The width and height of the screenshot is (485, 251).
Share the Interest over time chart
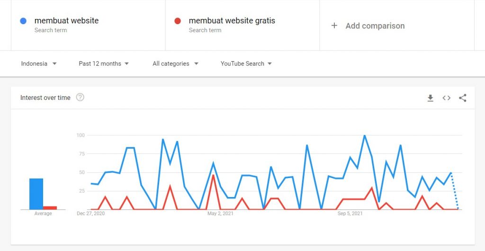pos(463,98)
